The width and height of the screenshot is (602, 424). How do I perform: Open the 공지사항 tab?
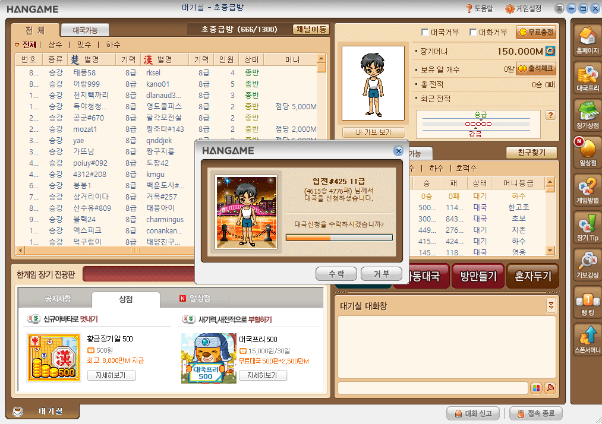[58, 299]
